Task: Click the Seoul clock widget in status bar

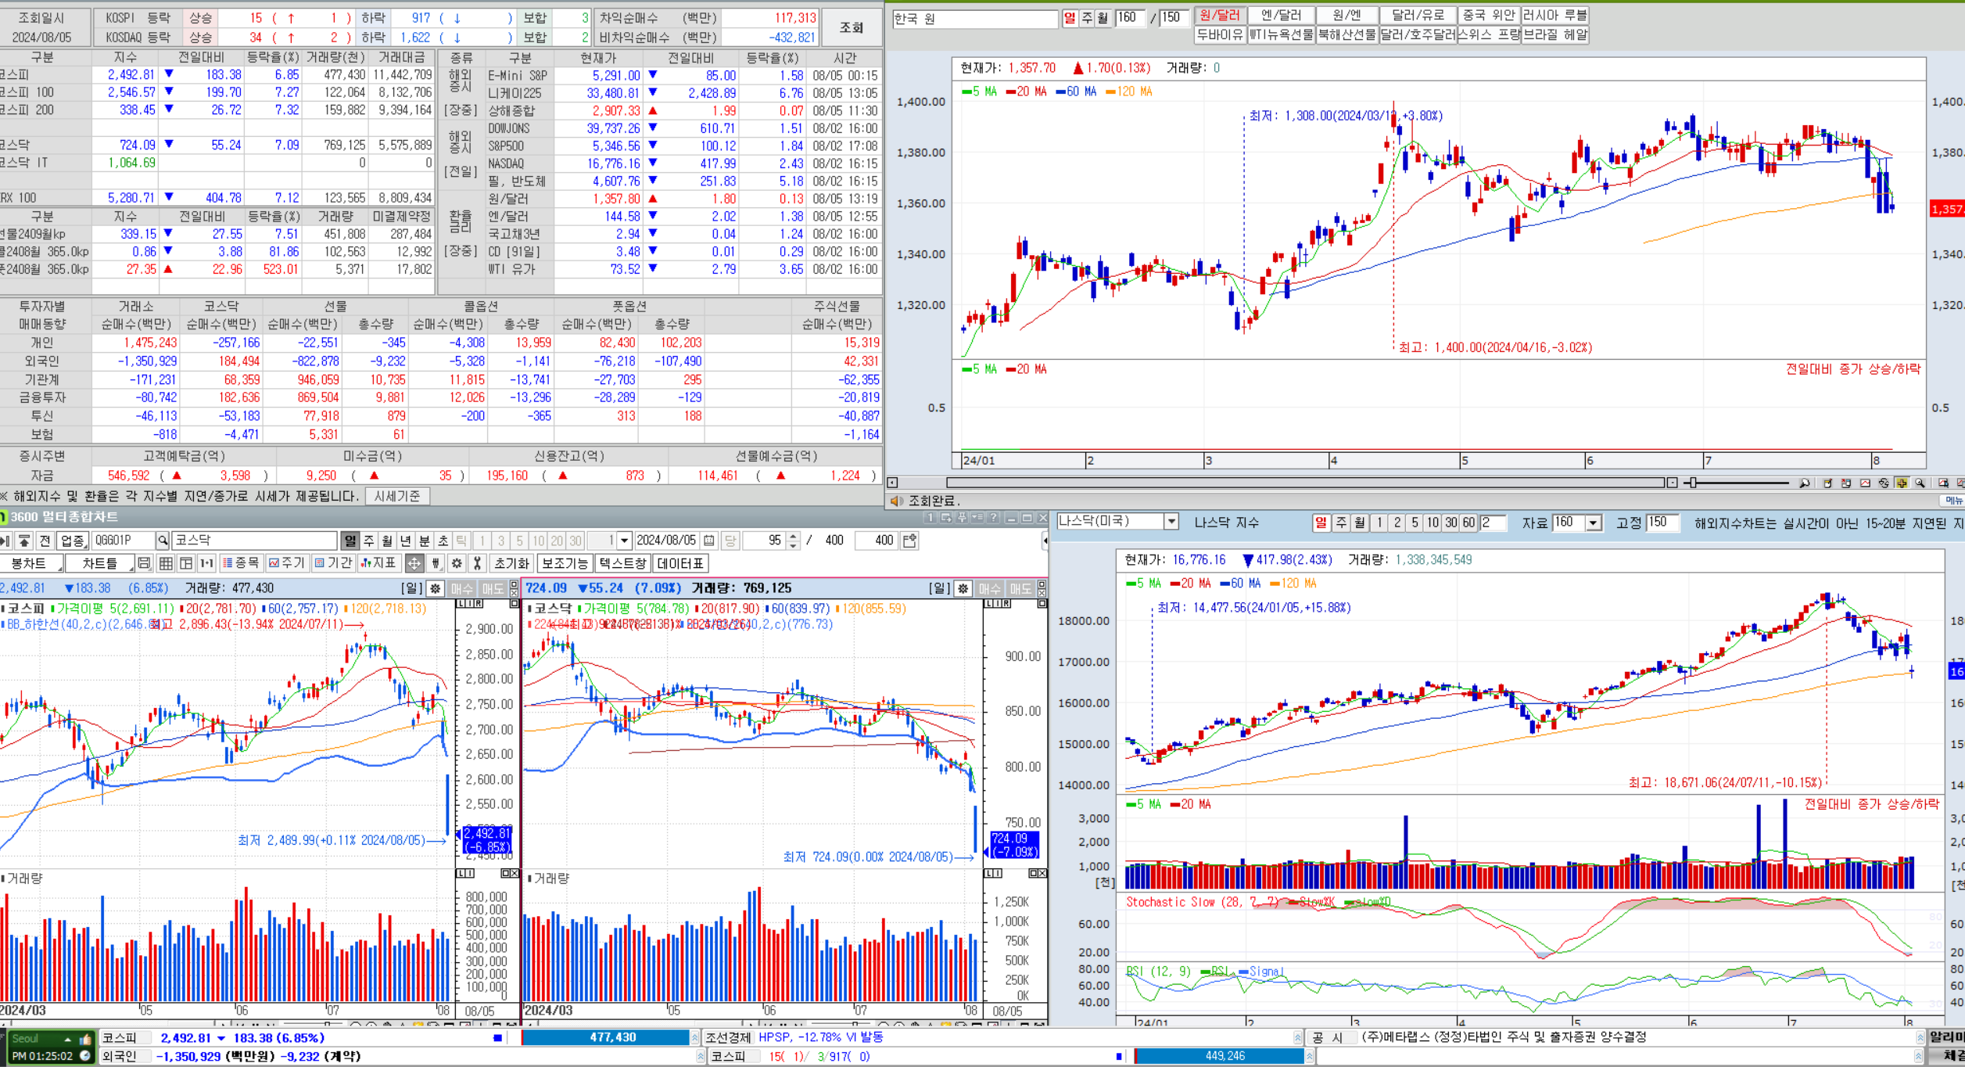Action: tap(51, 1047)
